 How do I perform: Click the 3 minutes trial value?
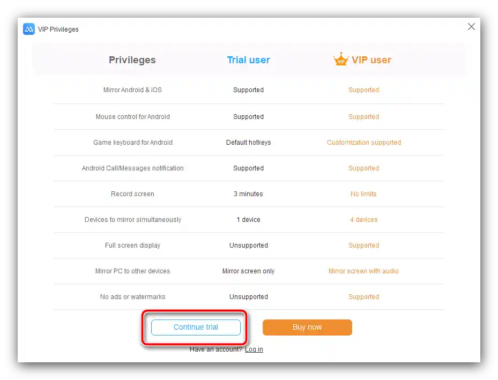click(x=248, y=193)
